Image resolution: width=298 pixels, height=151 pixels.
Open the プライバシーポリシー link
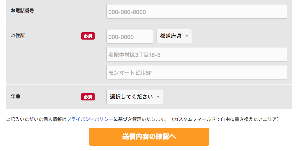[x=90, y=119]
